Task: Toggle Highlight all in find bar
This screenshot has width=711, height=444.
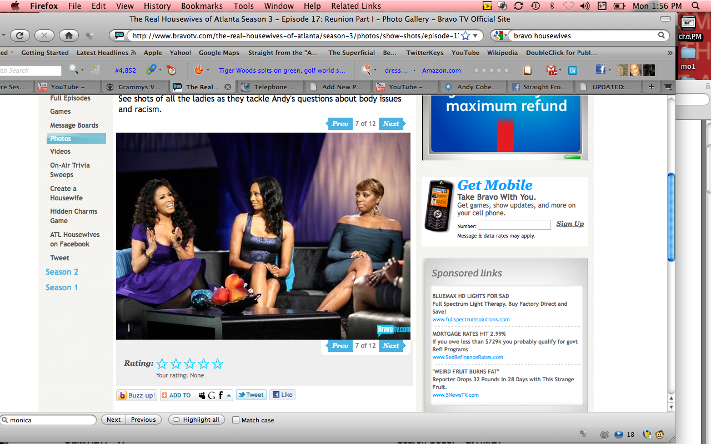Action: [x=196, y=420]
